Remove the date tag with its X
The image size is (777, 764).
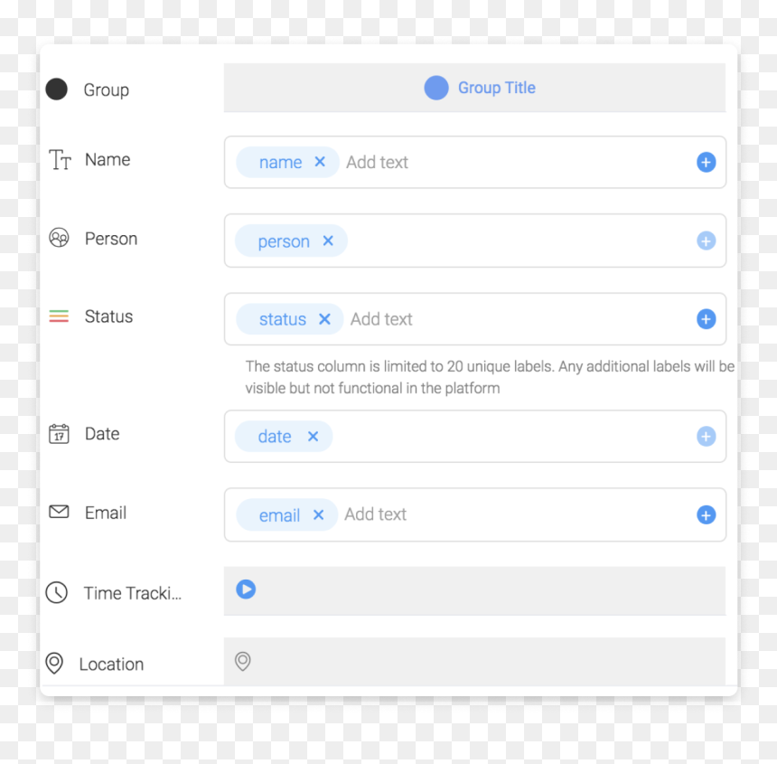314,437
